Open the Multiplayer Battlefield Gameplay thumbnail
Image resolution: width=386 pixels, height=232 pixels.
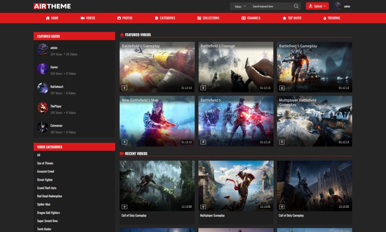tap(315, 121)
